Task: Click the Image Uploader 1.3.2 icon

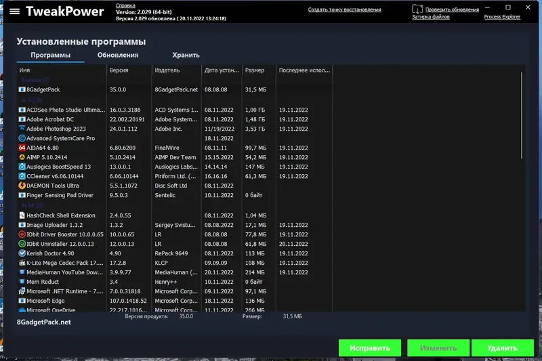Action: 22,225
